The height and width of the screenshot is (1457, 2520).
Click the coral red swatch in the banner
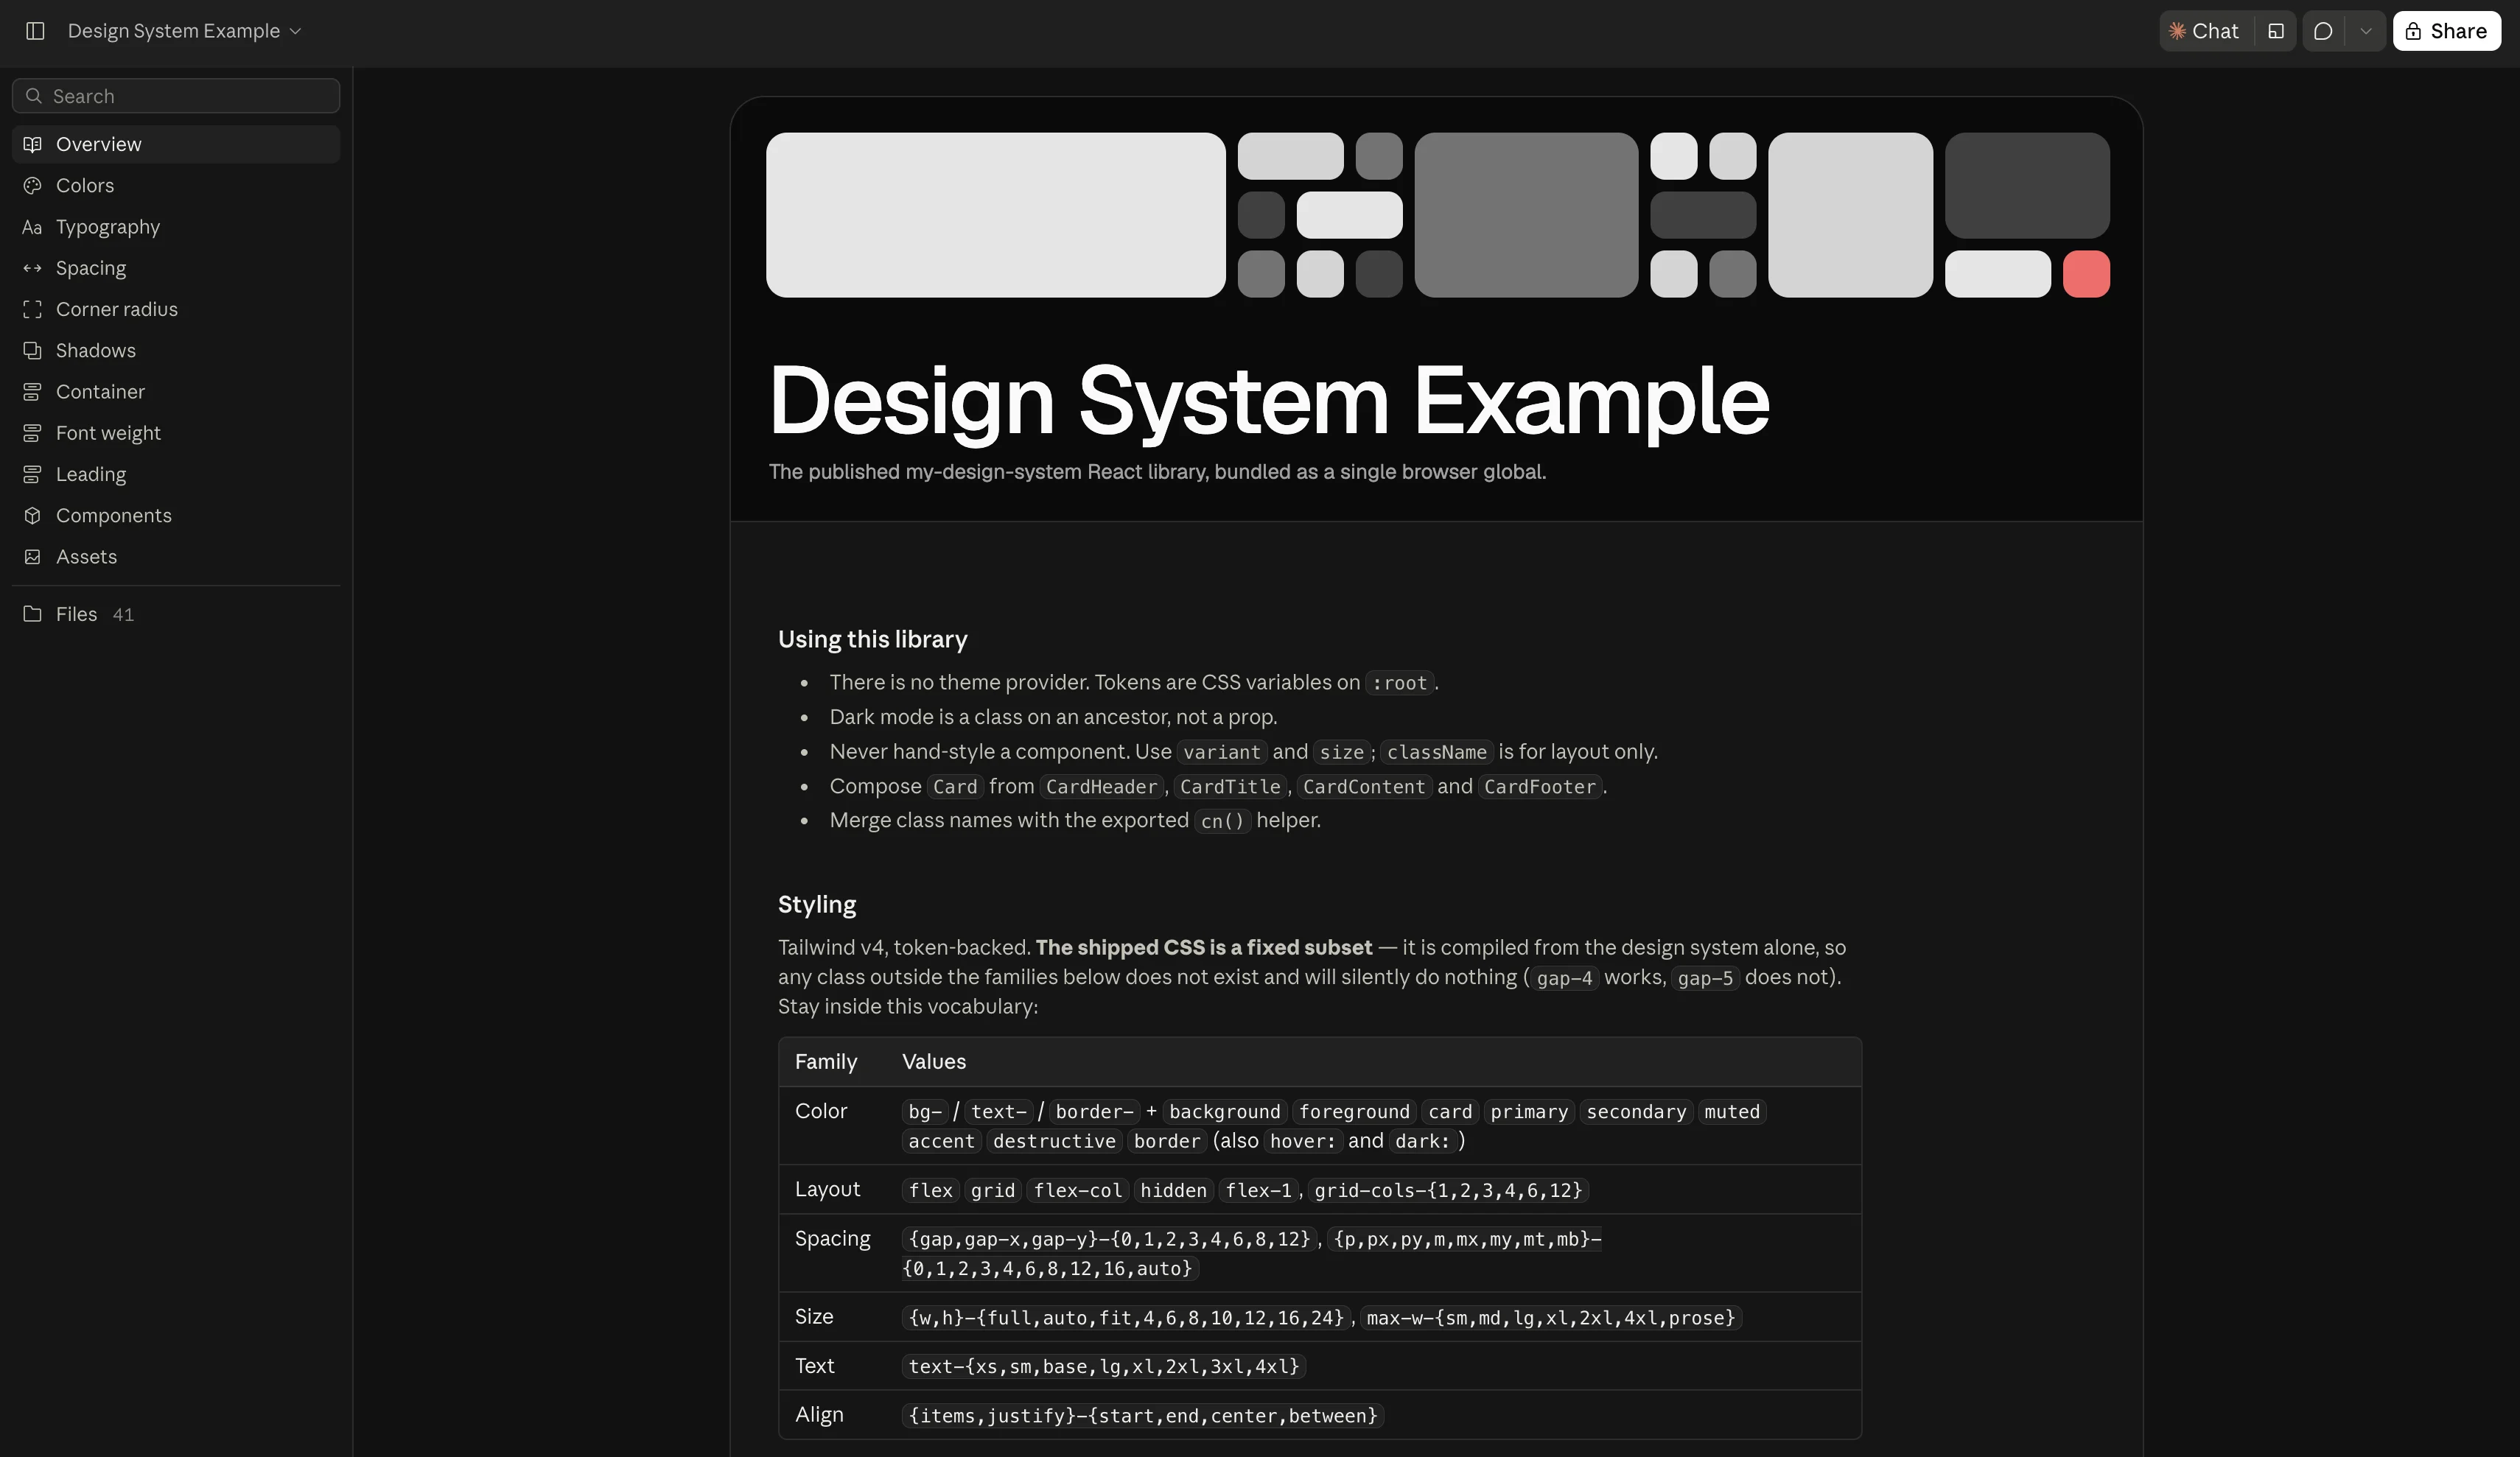(2086, 274)
